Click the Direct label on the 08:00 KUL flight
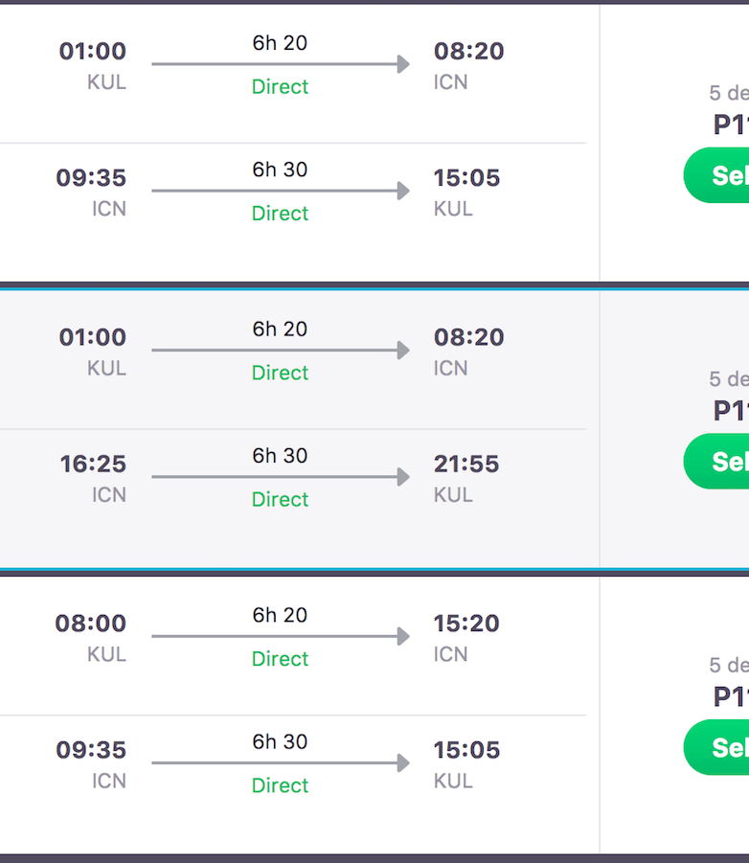 (280, 659)
